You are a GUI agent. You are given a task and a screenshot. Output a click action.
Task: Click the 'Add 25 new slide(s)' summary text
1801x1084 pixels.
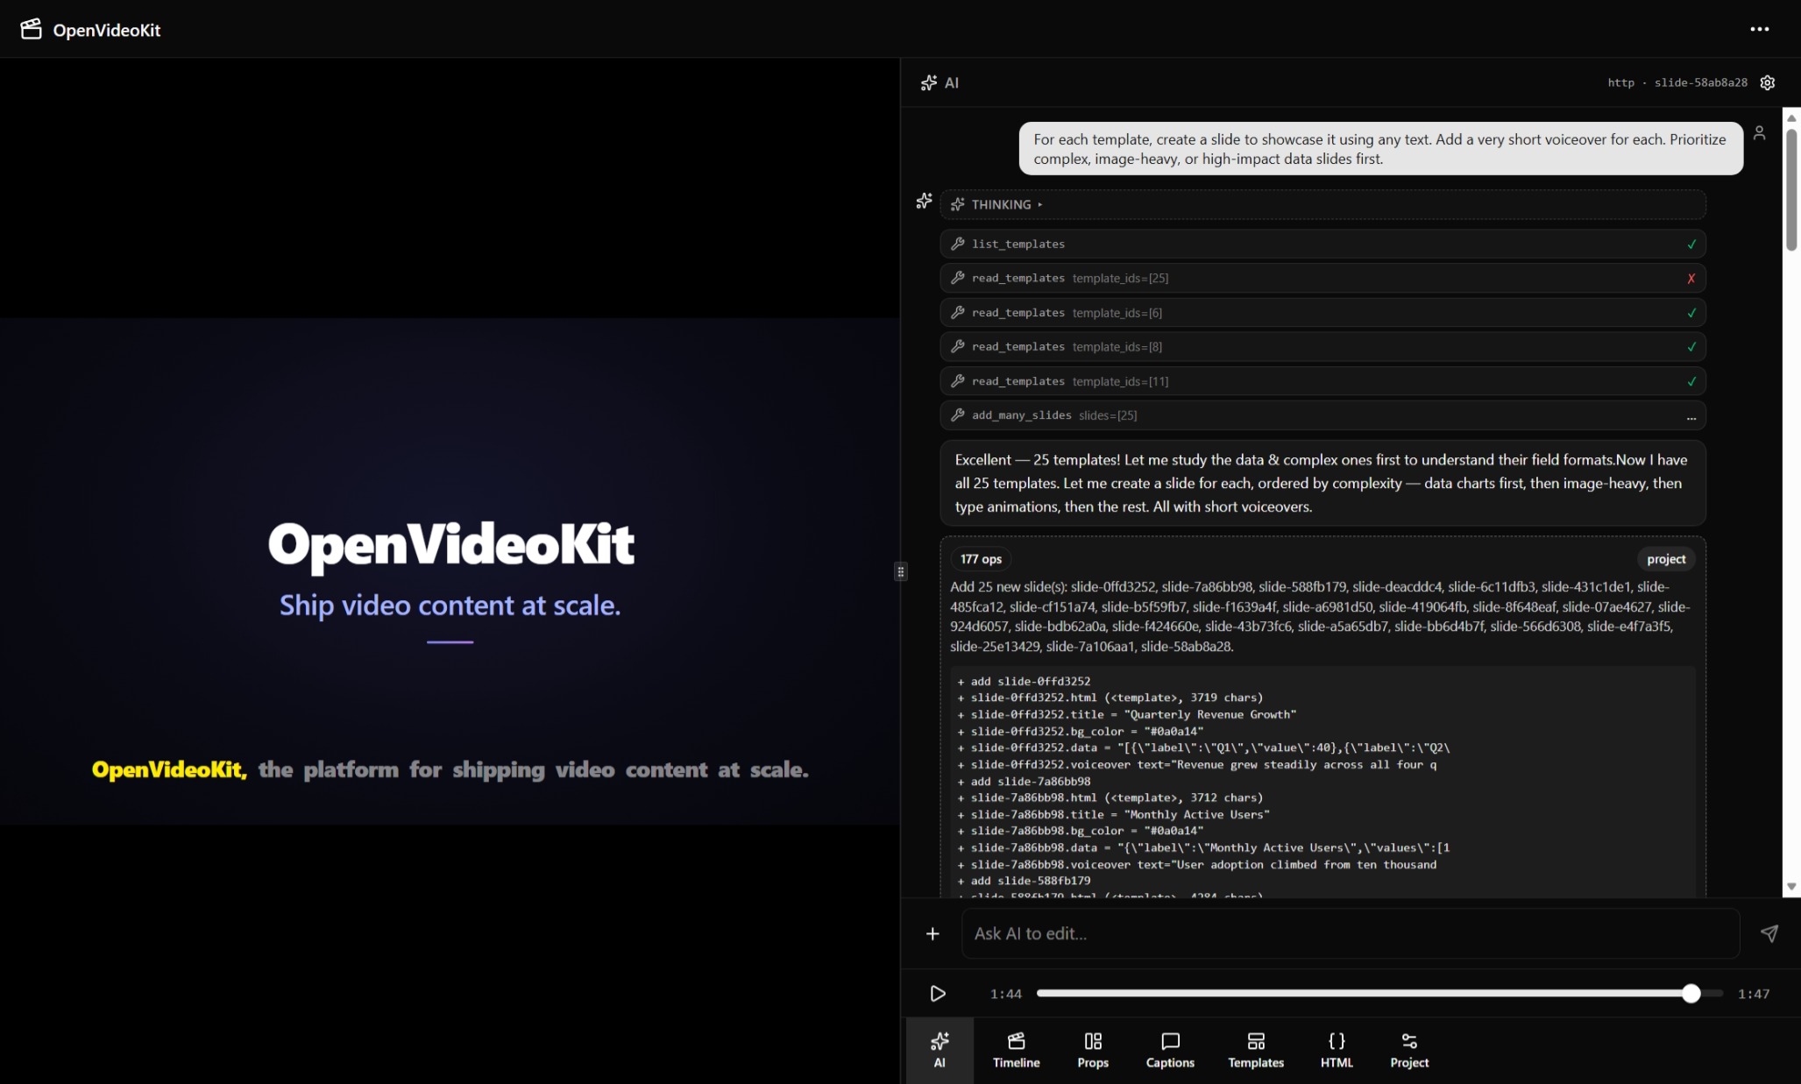pos(1321,616)
